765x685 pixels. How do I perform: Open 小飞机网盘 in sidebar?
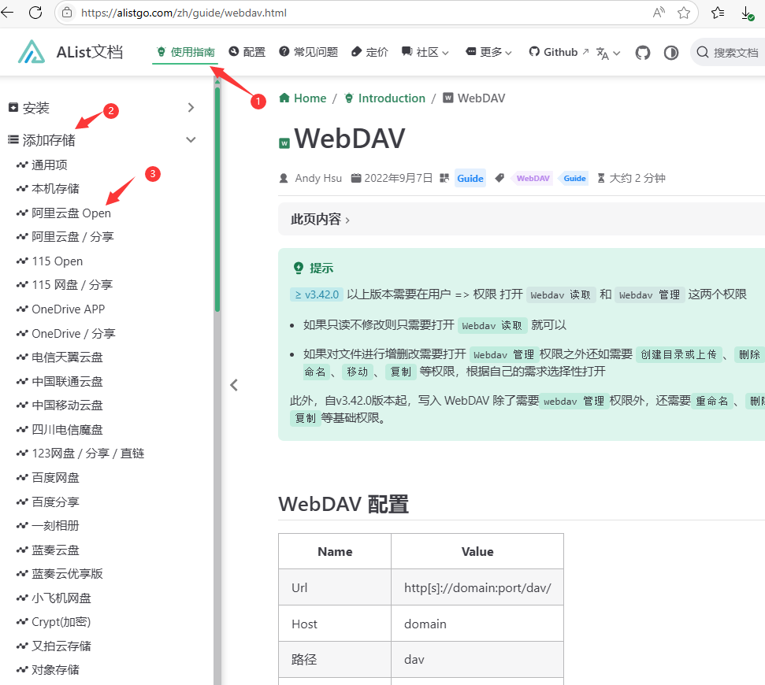click(54, 598)
